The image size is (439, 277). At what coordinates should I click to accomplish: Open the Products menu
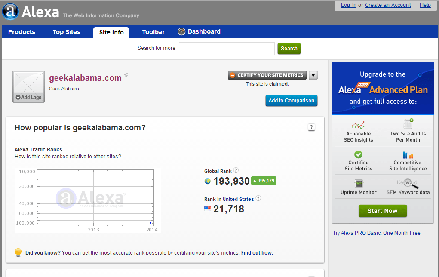21,32
